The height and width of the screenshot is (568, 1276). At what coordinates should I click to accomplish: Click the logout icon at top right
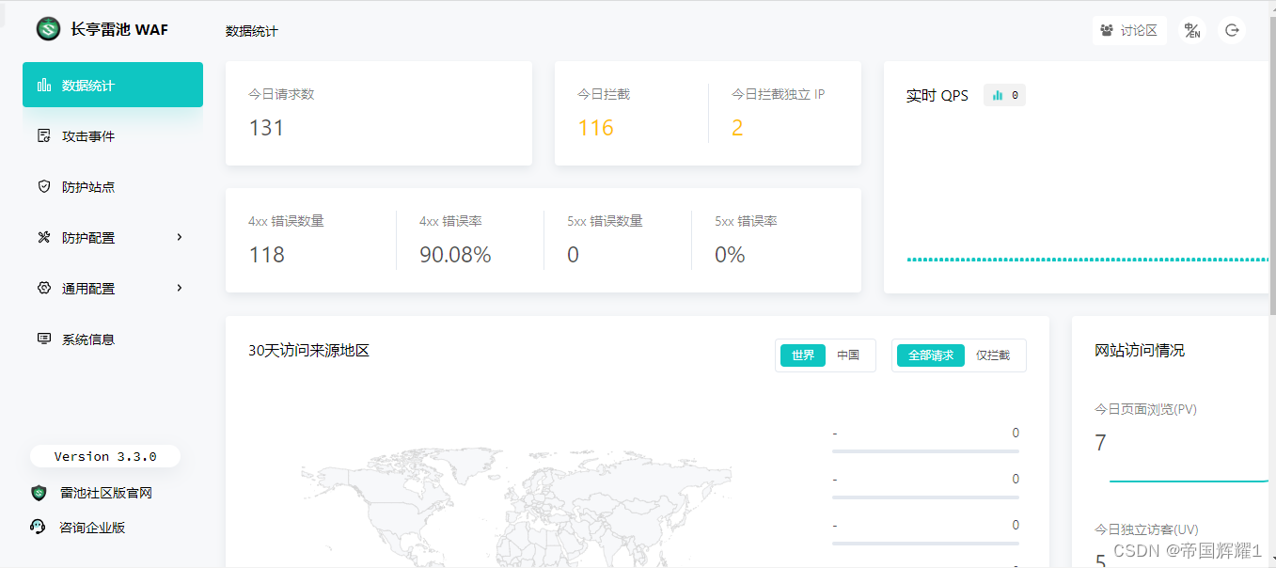pos(1232,29)
